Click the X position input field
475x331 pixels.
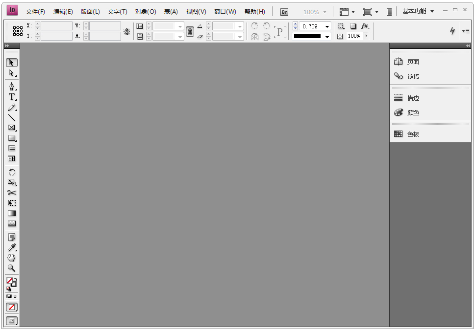[x=56, y=26]
